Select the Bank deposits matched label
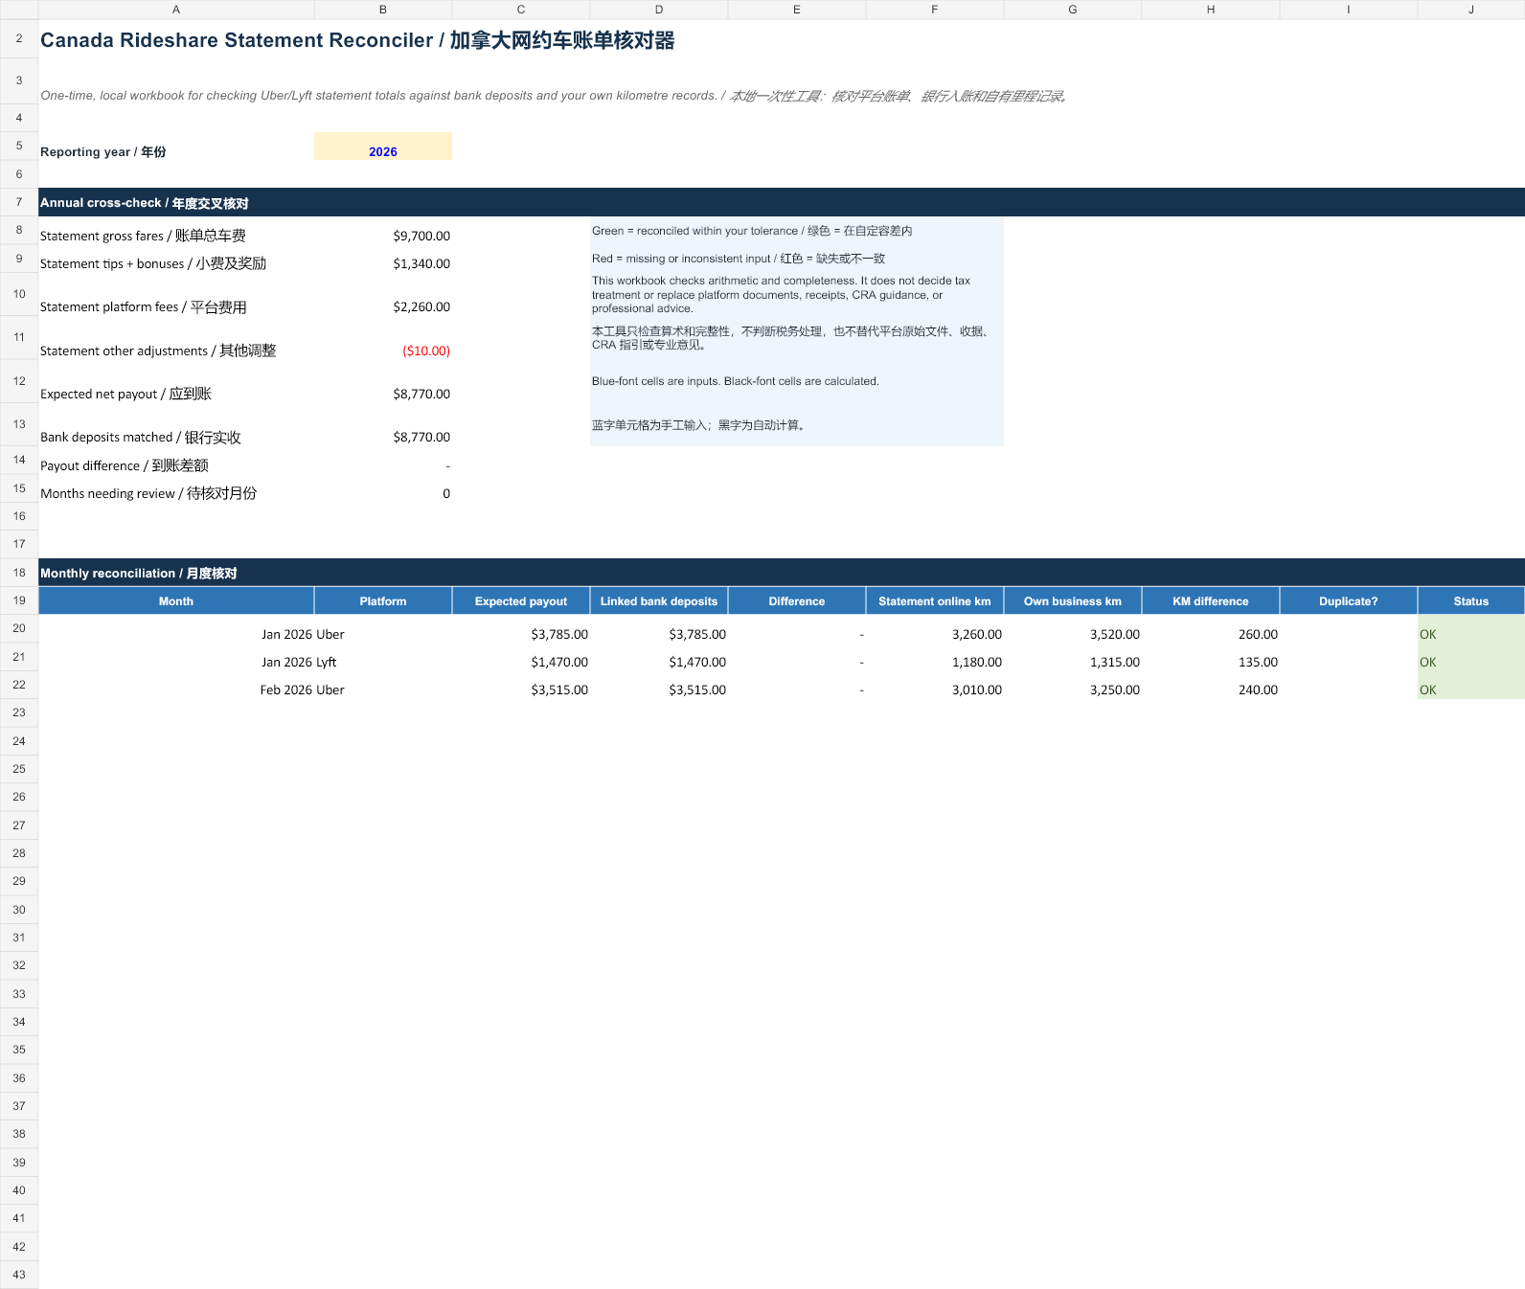The width and height of the screenshot is (1525, 1289). (141, 437)
